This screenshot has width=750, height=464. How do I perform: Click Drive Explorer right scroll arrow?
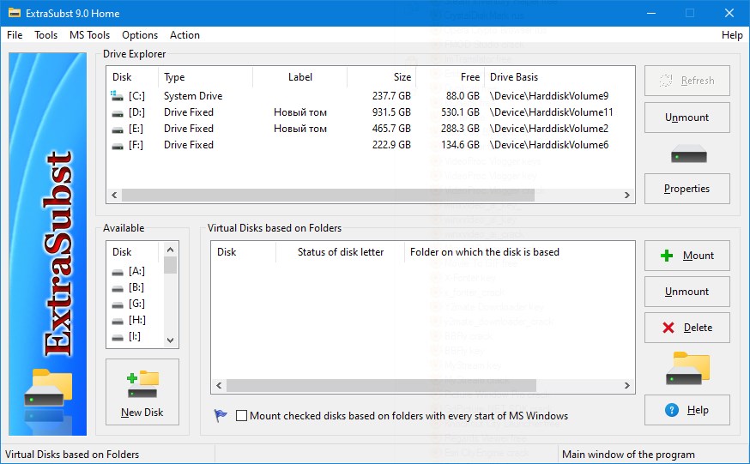click(627, 195)
